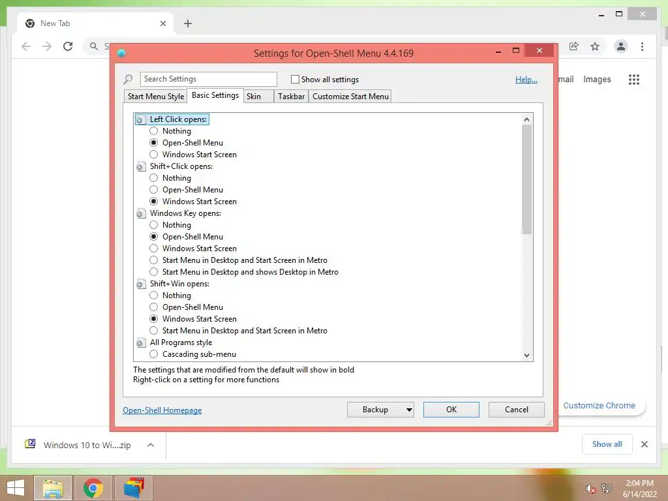Click the Windows 10 to Wi....zip download
This screenshot has height=501, width=668.
[x=87, y=445]
